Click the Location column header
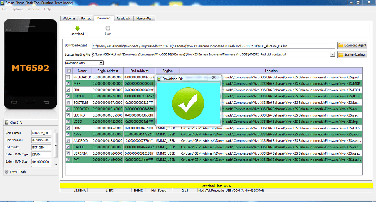The height and width of the screenshot is (202, 376). 271,71
